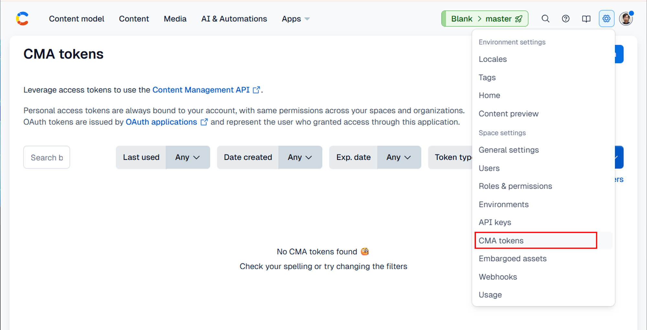This screenshot has height=330, width=647.
Task: Open the Content Management API link
Action: 201,90
